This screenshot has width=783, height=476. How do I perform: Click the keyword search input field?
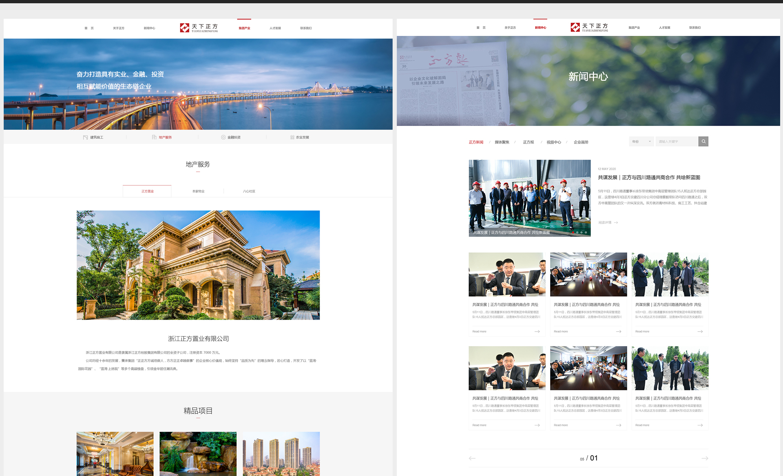pos(676,142)
